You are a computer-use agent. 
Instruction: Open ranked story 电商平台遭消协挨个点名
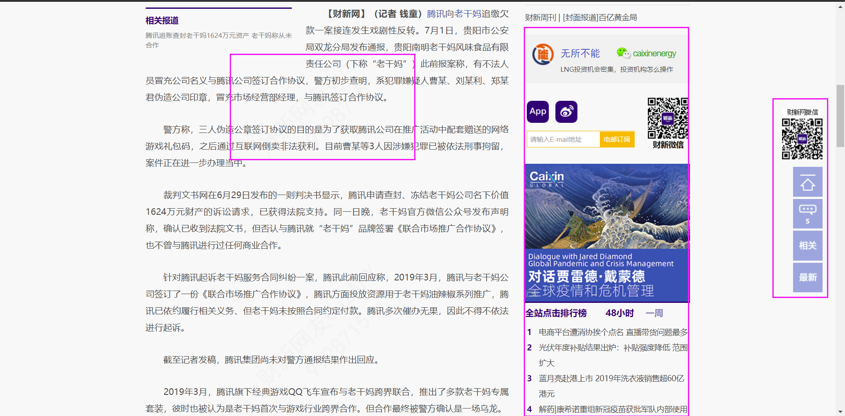coord(613,332)
